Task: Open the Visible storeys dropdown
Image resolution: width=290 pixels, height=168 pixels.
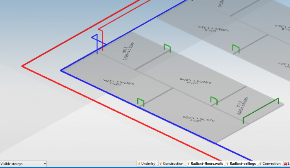Action: point(23,164)
